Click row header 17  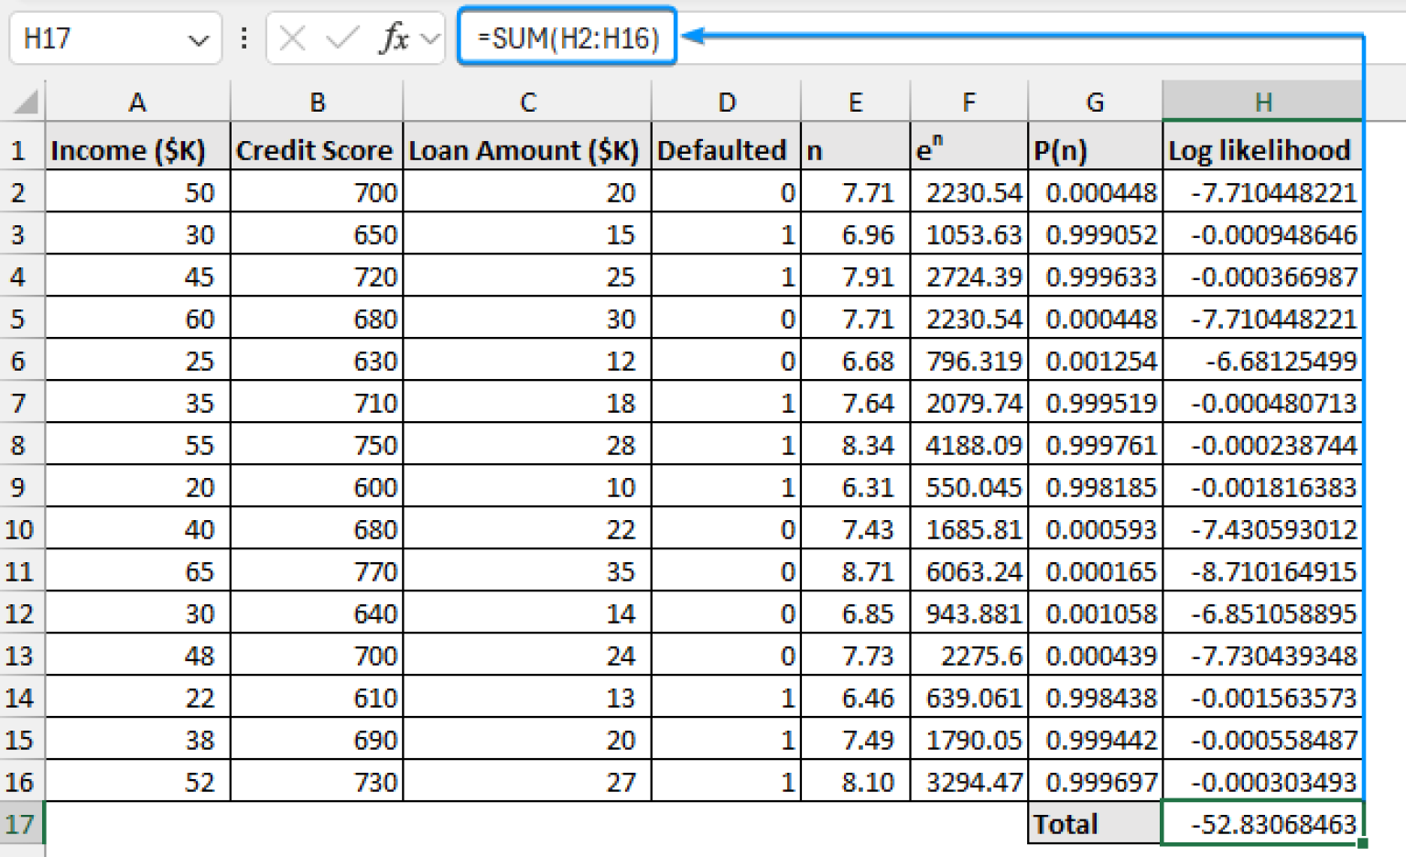click(x=20, y=824)
